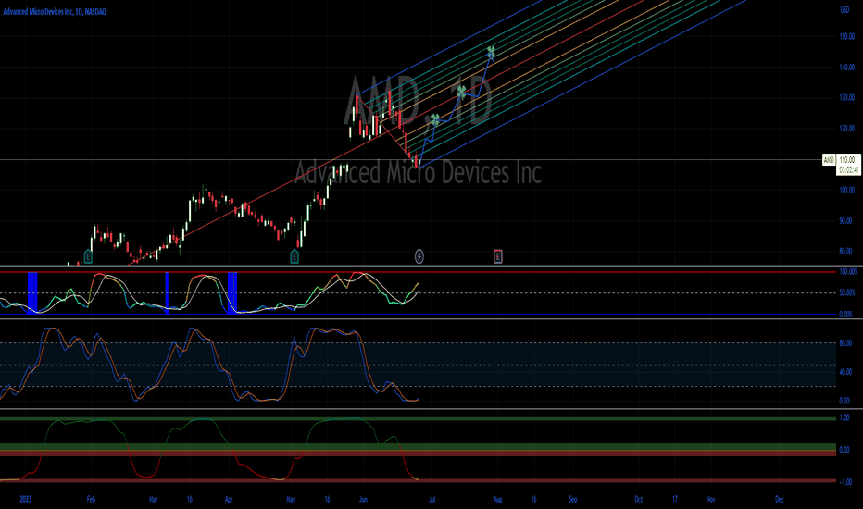Screen dimensions: 863x509
Task: Click the 110.00 current price label
Action: (x=847, y=159)
